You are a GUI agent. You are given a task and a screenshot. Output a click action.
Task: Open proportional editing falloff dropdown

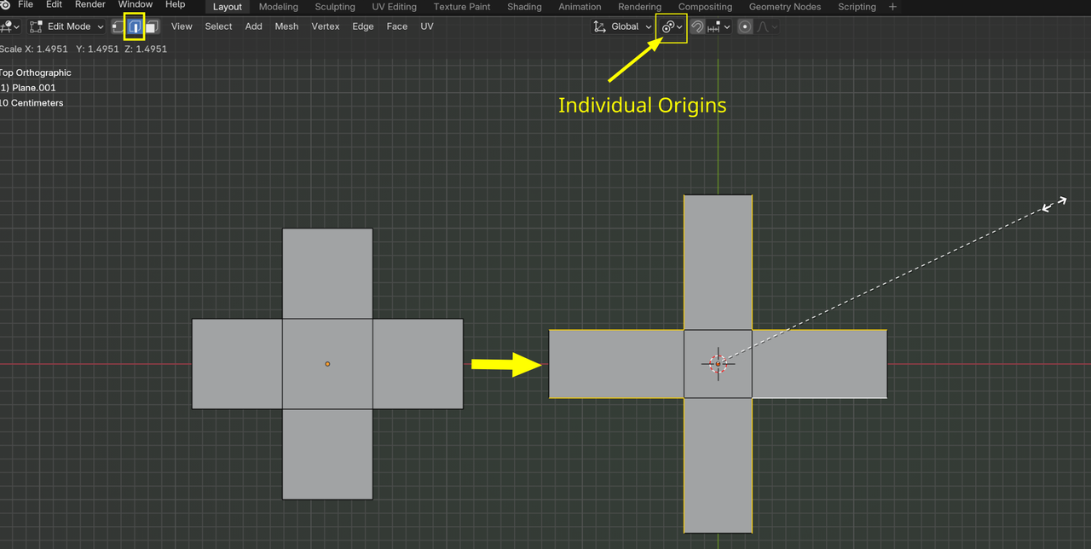pos(767,26)
